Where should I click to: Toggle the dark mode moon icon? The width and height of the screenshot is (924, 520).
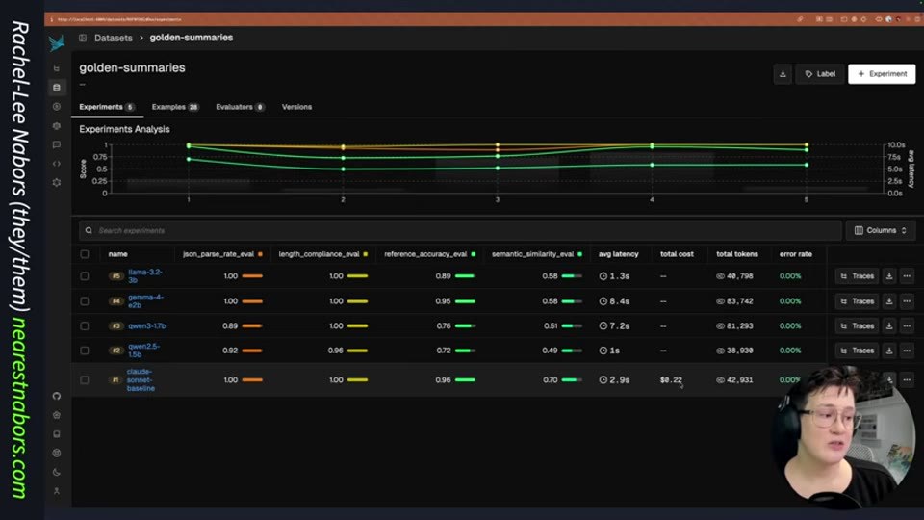(57, 472)
